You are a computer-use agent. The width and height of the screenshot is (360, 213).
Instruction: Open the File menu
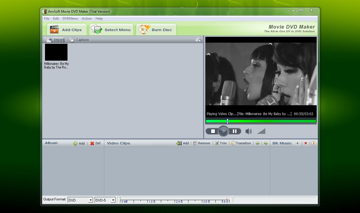(47, 19)
